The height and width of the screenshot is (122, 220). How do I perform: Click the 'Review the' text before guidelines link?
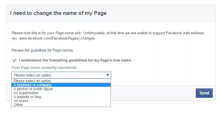point(21,50)
